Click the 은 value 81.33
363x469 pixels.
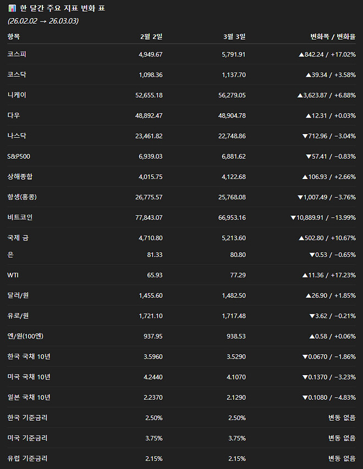(155, 254)
